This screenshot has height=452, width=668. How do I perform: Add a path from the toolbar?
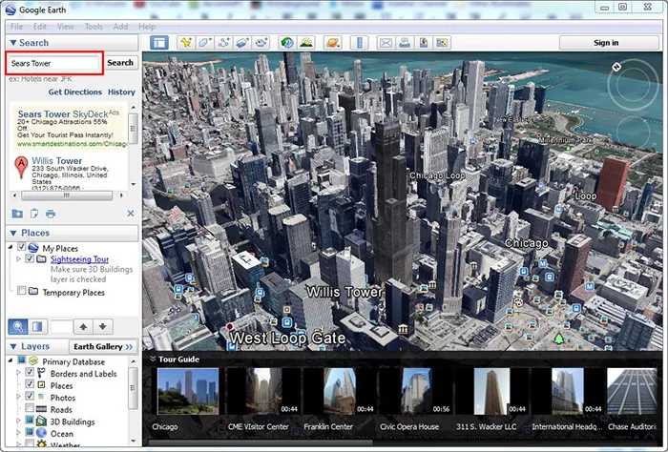coord(223,43)
